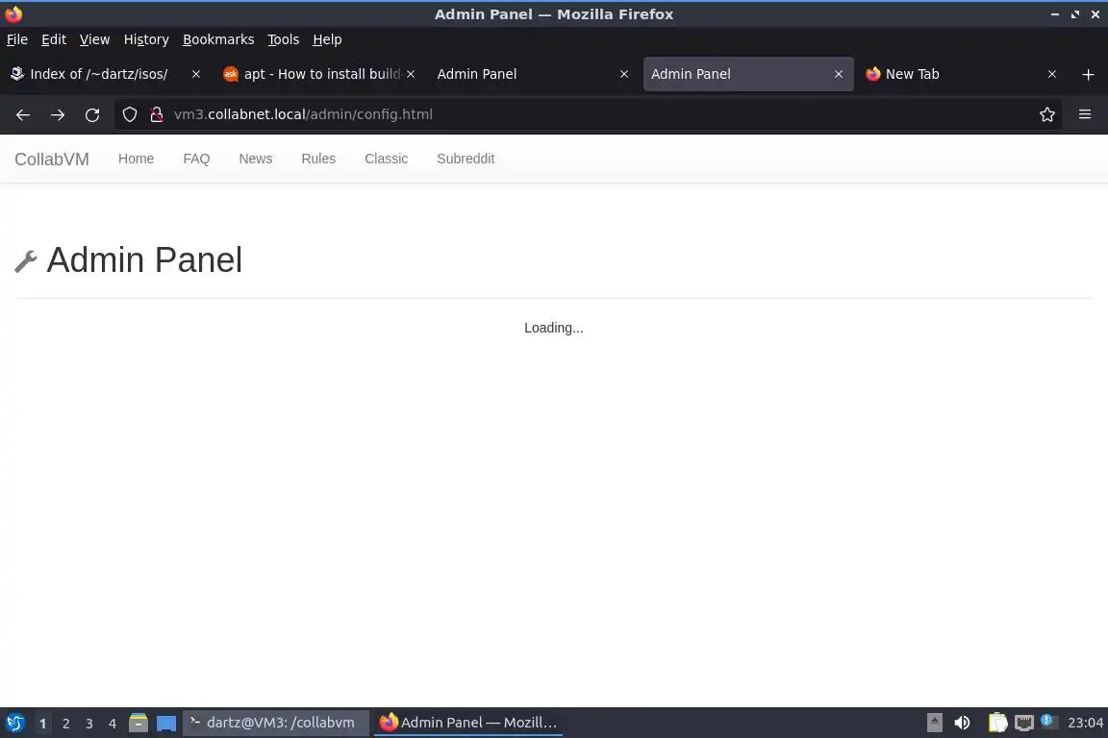This screenshot has height=738, width=1108.
Task: Open the News link
Action: (256, 159)
